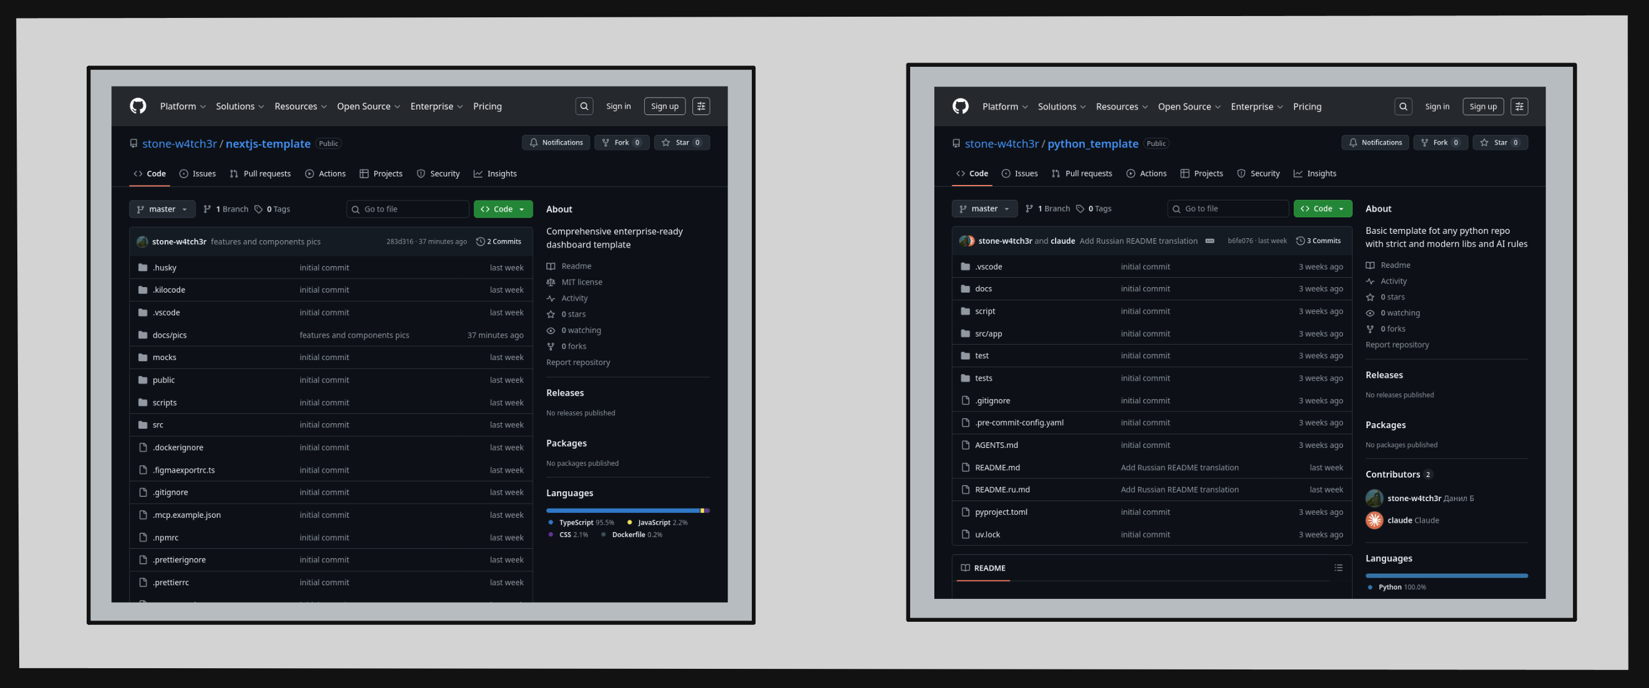Open appearance settings icon in python_template header
This screenshot has width=1649, height=688.
point(1519,106)
